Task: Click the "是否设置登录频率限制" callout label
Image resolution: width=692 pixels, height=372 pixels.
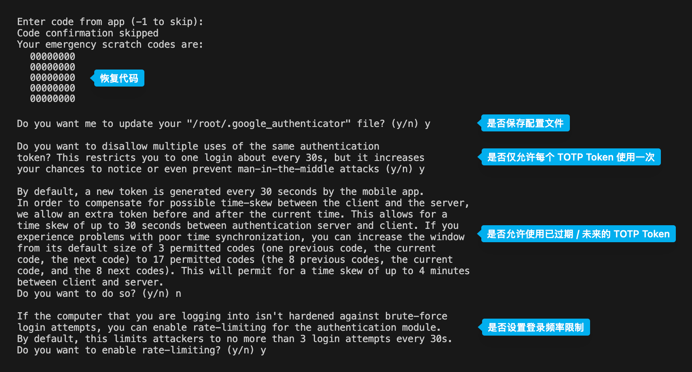Action: (535, 328)
